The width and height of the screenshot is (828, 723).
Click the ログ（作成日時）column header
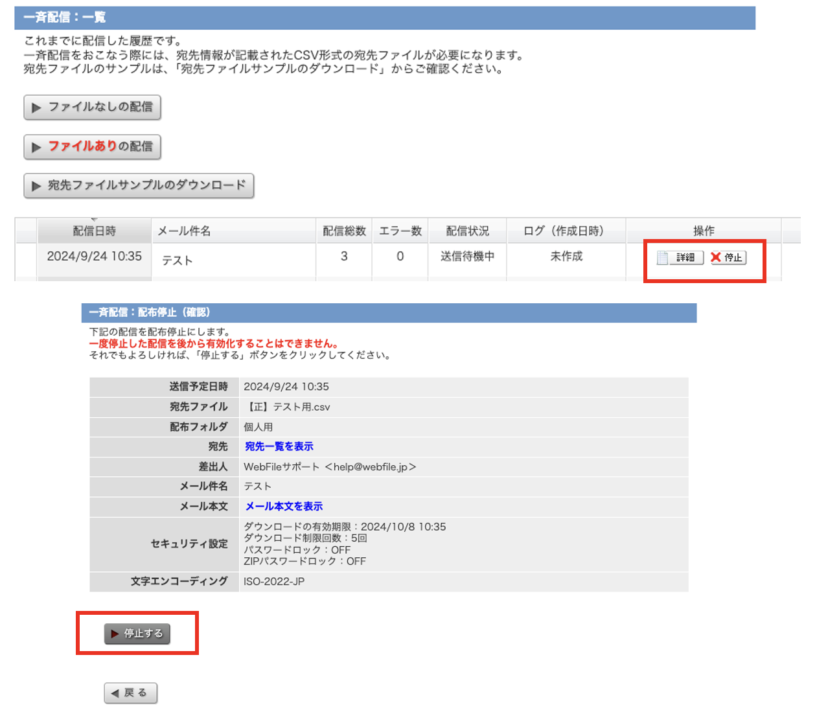pyautogui.click(x=566, y=231)
